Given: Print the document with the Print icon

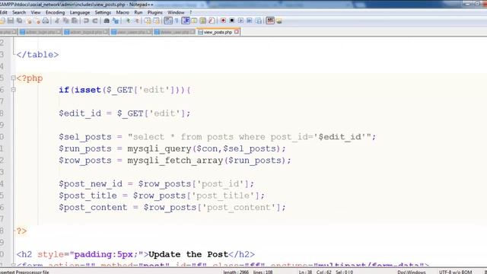Looking at the screenshot, I should coord(46,21).
